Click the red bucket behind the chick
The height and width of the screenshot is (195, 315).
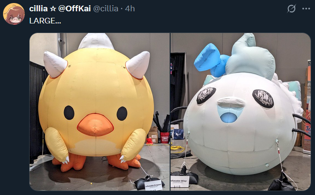click(165, 137)
